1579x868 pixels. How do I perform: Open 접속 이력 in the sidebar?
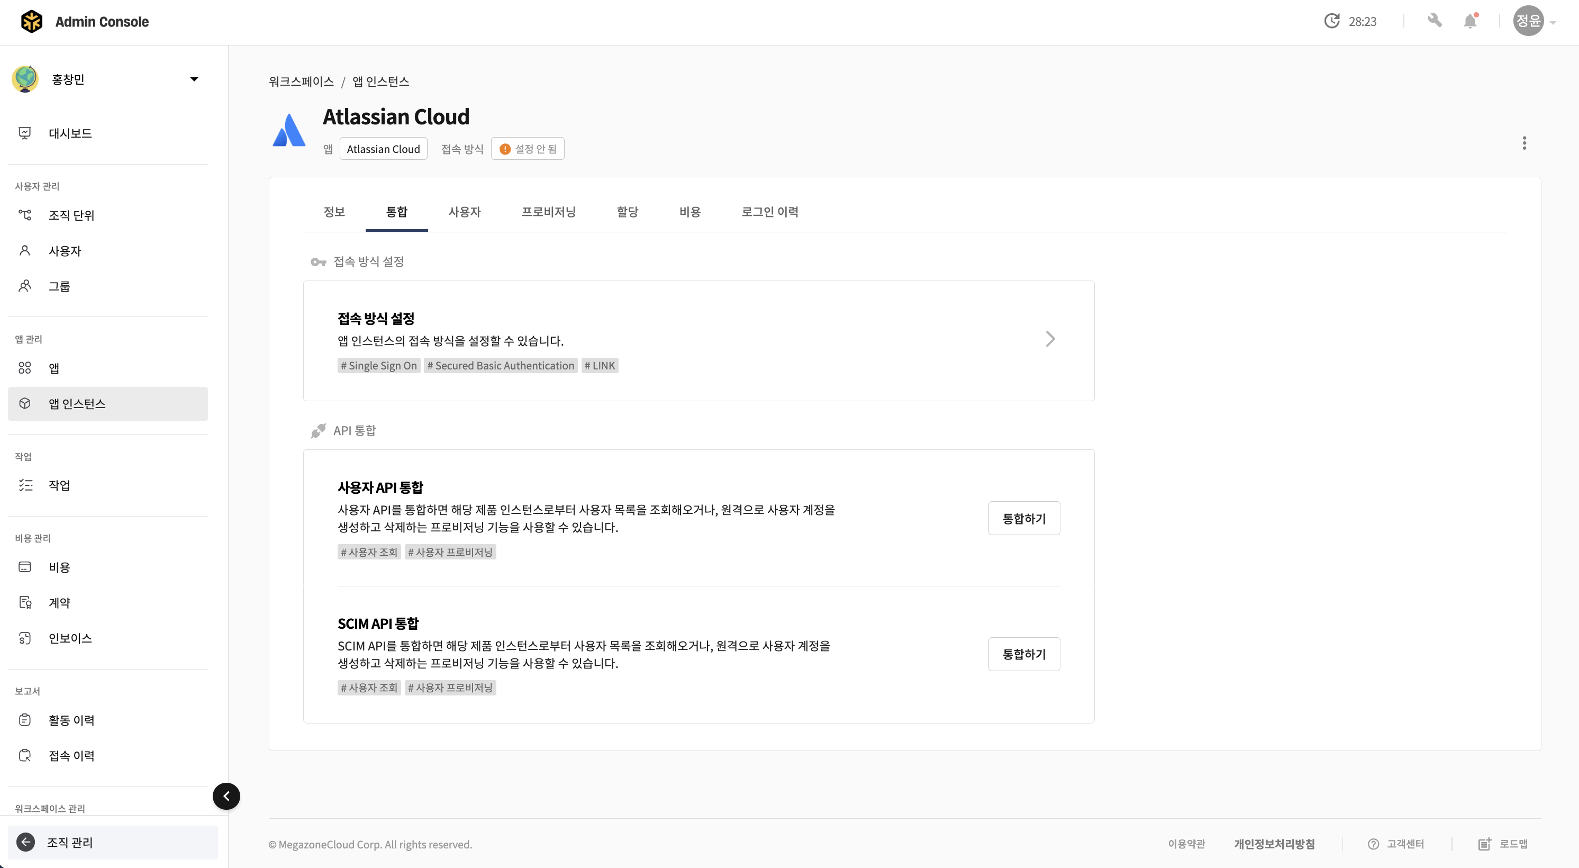point(108,756)
